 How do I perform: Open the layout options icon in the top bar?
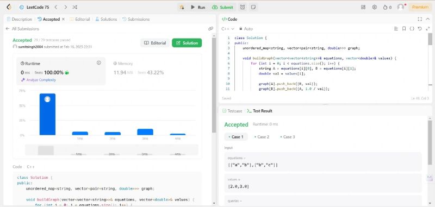(x=363, y=7)
